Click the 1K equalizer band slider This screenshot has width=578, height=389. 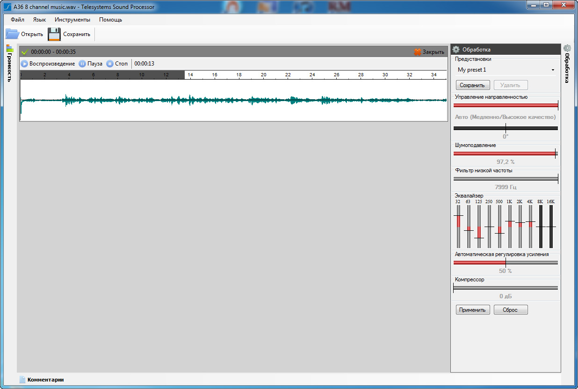tap(510, 227)
